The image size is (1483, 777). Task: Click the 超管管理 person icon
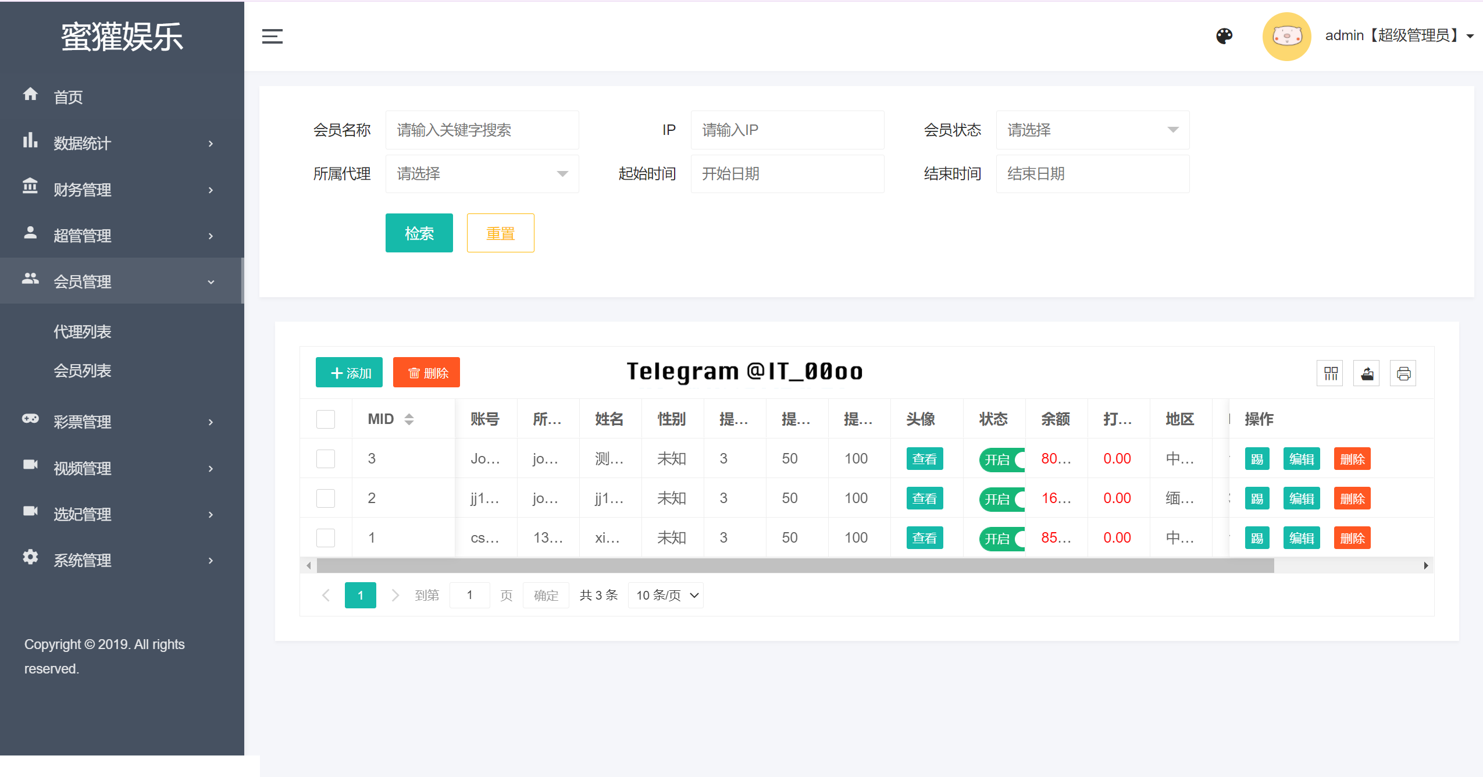(x=30, y=233)
